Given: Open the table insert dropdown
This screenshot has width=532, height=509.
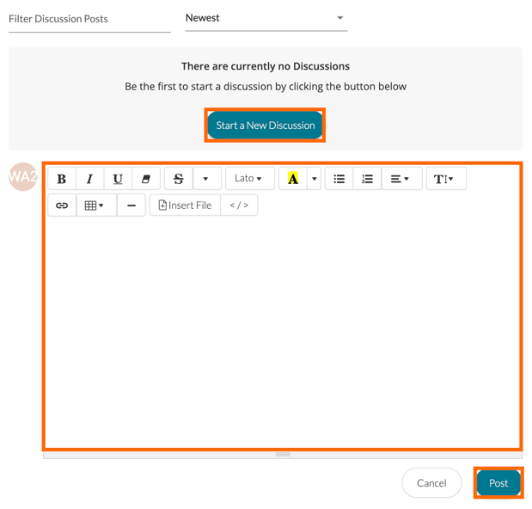Looking at the screenshot, I should point(95,205).
